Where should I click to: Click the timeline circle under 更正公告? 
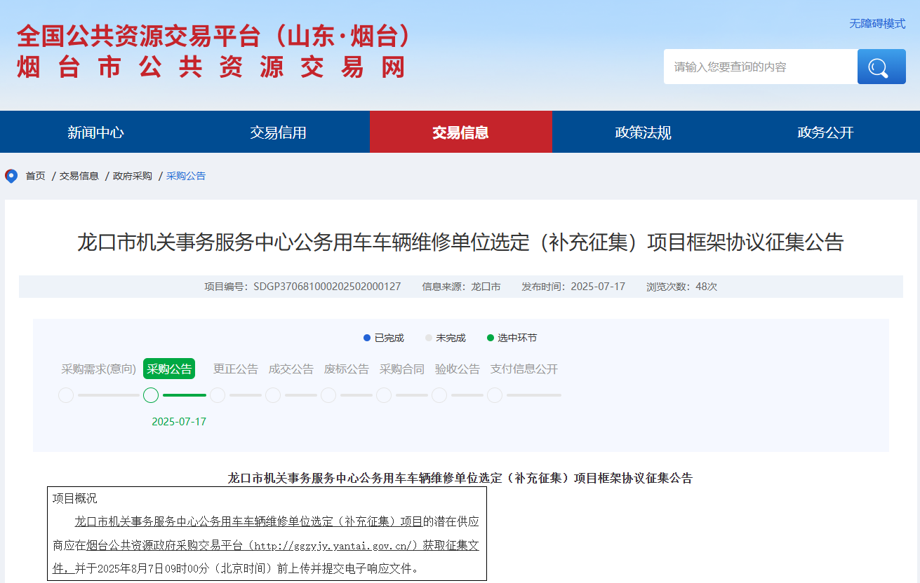point(218,395)
